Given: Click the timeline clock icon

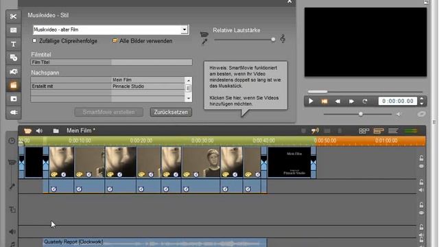Looking at the screenshot, I should click(x=12, y=141).
